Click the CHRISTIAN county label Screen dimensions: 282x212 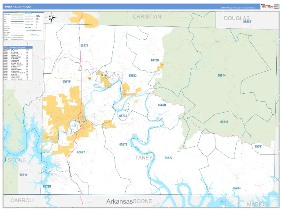pos(147,17)
